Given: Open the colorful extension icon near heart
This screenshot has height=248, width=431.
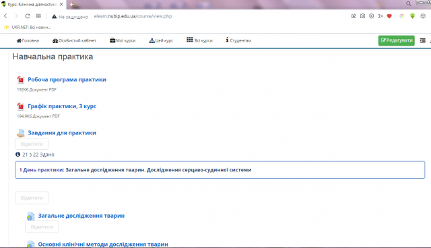Looking at the screenshot, I should pyautogui.click(x=402, y=16).
